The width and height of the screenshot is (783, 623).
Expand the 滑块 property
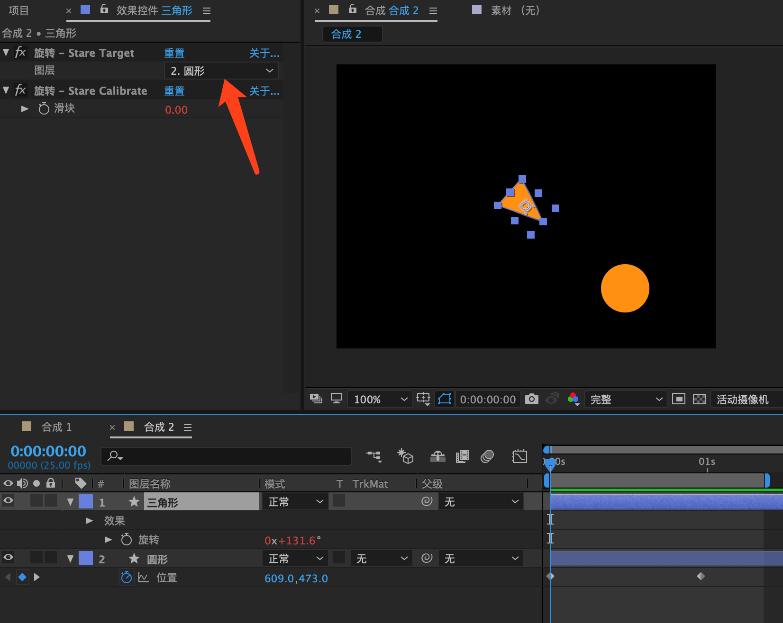[x=25, y=109]
